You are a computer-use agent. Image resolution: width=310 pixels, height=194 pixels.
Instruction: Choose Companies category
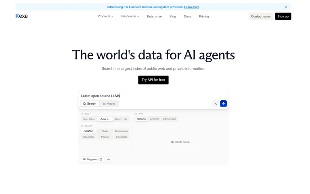tap(121, 131)
